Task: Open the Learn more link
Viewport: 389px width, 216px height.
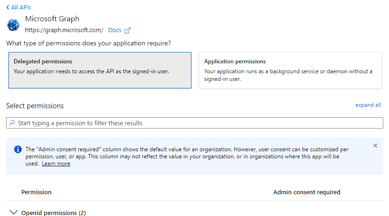Action: (56, 164)
